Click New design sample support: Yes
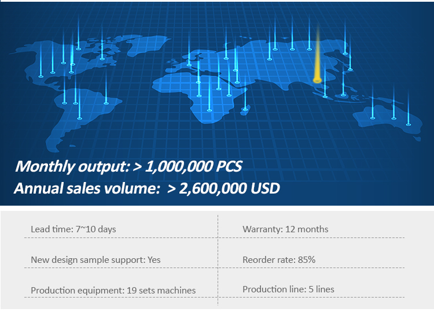This screenshot has width=434, height=312. click(95, 259)
